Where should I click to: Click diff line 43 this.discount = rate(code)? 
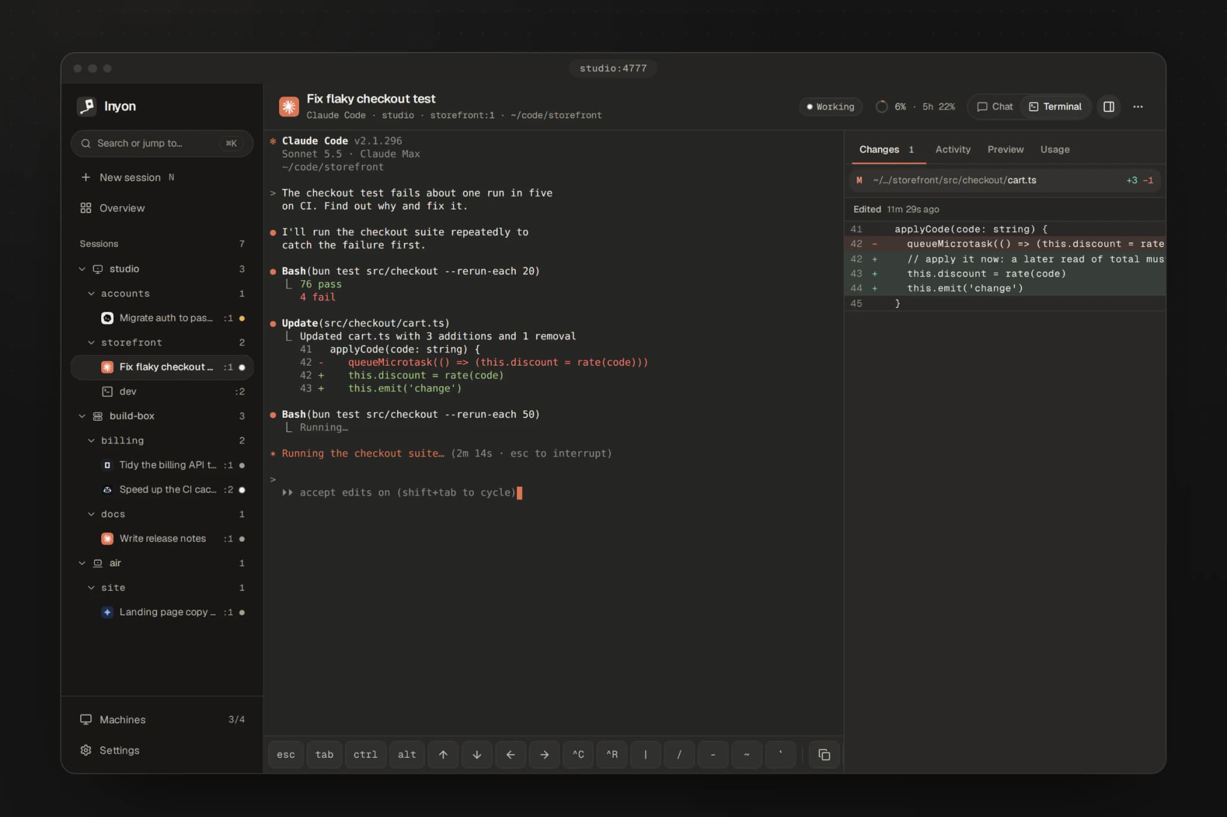(1005, 274)
